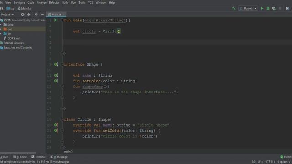
Task: Click the gutter implemented marker for interface Shape
Action: pyautogui.click(x=56, y=64)
